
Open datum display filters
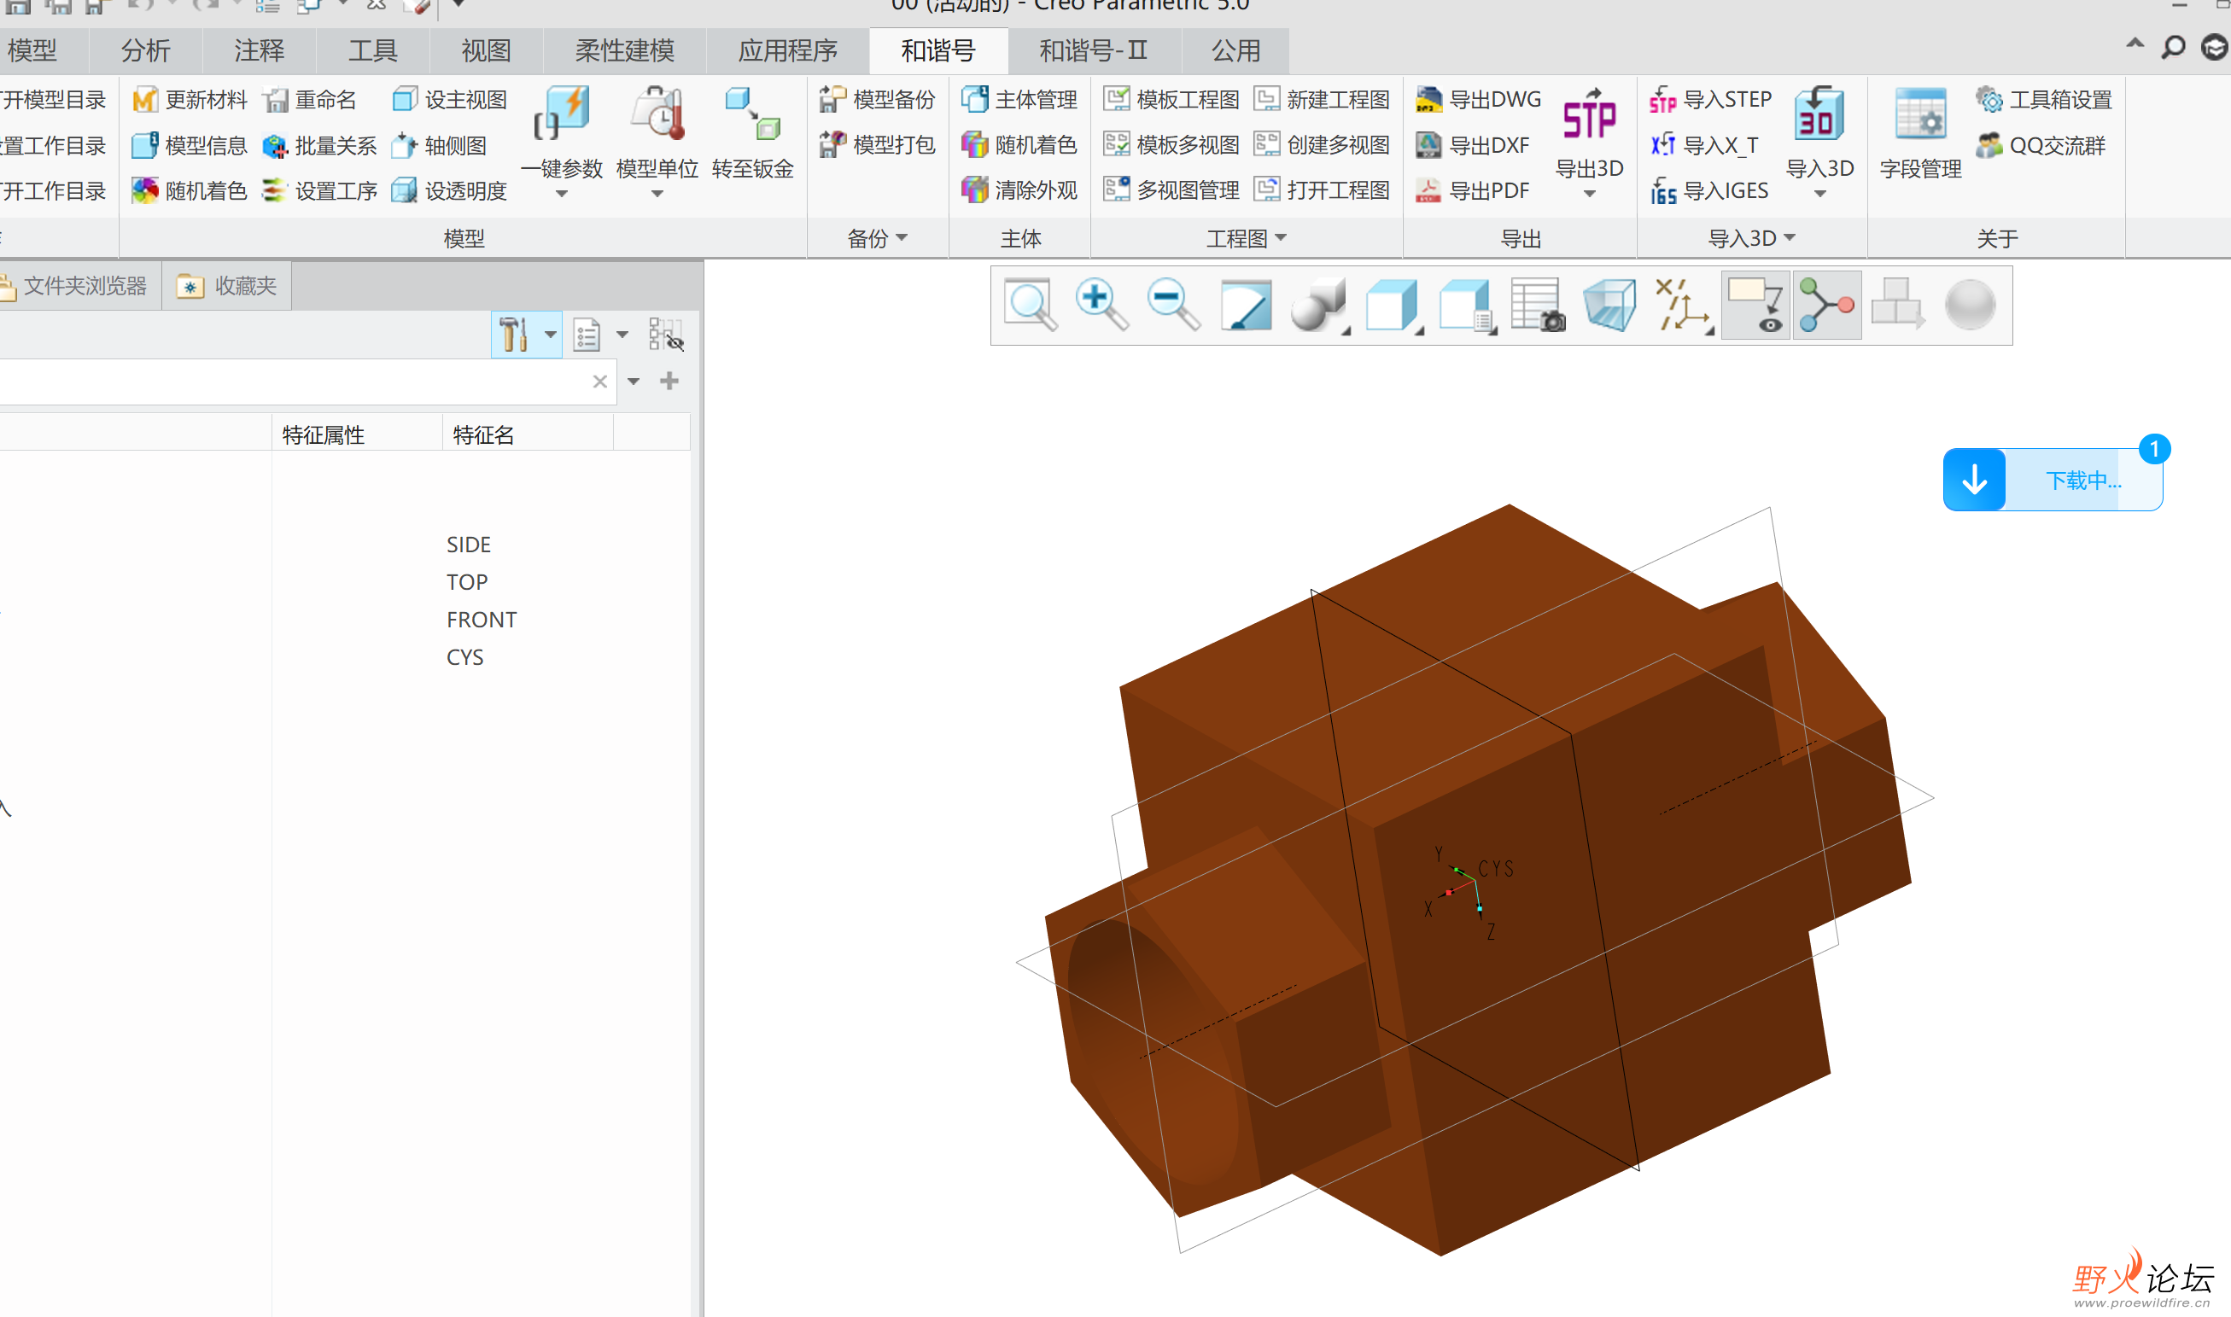point(1683,306)
